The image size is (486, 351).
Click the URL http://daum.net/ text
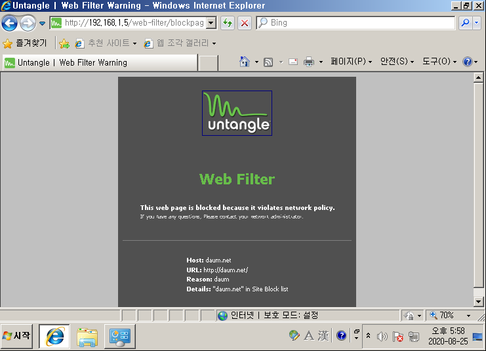[217, 270]
